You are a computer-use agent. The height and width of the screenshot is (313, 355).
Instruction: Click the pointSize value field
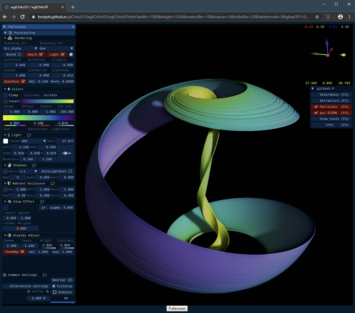15,65
